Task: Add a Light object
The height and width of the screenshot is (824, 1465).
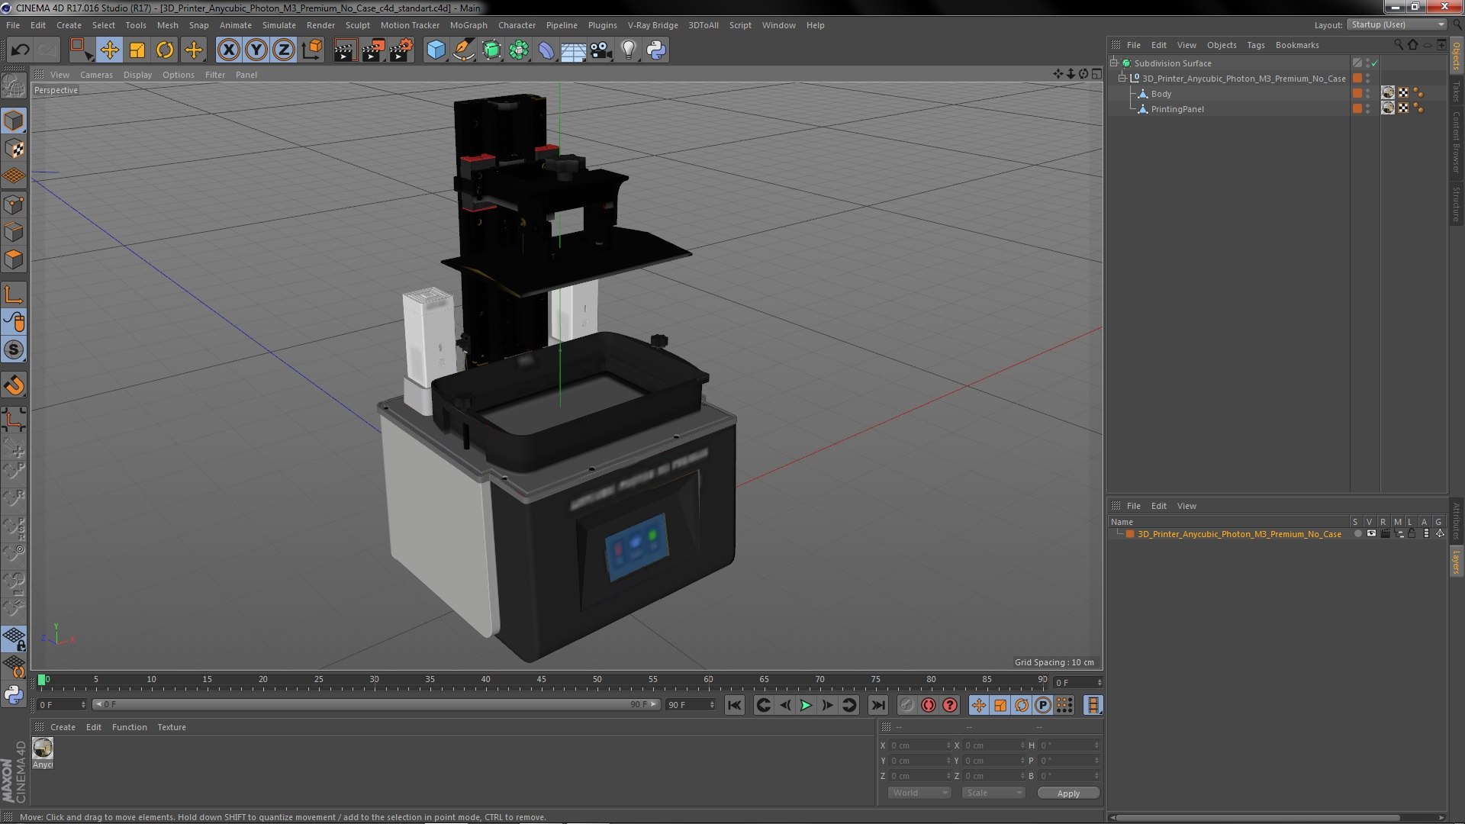Action: pyautogui.click(x=628, y=50)
